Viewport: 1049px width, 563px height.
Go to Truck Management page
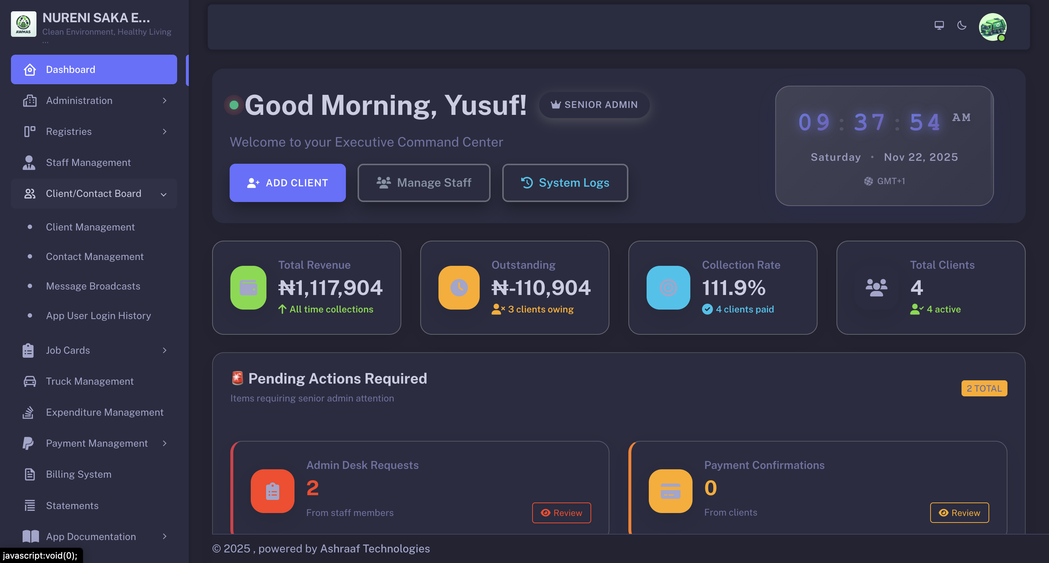[x=90, y=381]
